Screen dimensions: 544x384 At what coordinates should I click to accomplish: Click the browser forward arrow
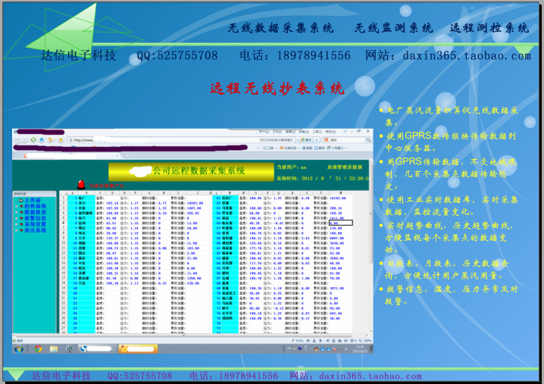click(x=25, y=140)
